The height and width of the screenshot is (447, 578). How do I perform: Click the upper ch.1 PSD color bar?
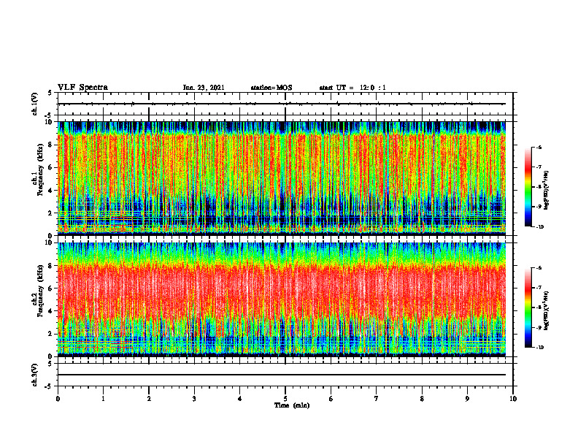(x=528, y=187)
